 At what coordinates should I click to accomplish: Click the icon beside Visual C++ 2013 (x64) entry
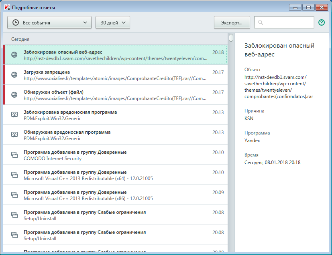[14, 175]
